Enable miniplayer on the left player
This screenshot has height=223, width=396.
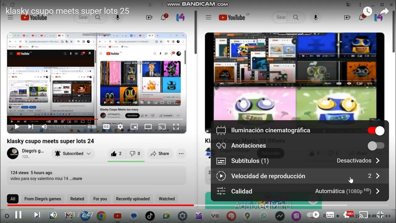point(134,127)
